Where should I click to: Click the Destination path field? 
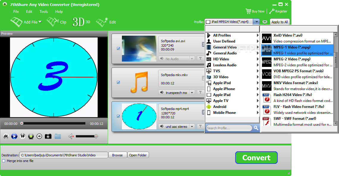click(64, 155)
